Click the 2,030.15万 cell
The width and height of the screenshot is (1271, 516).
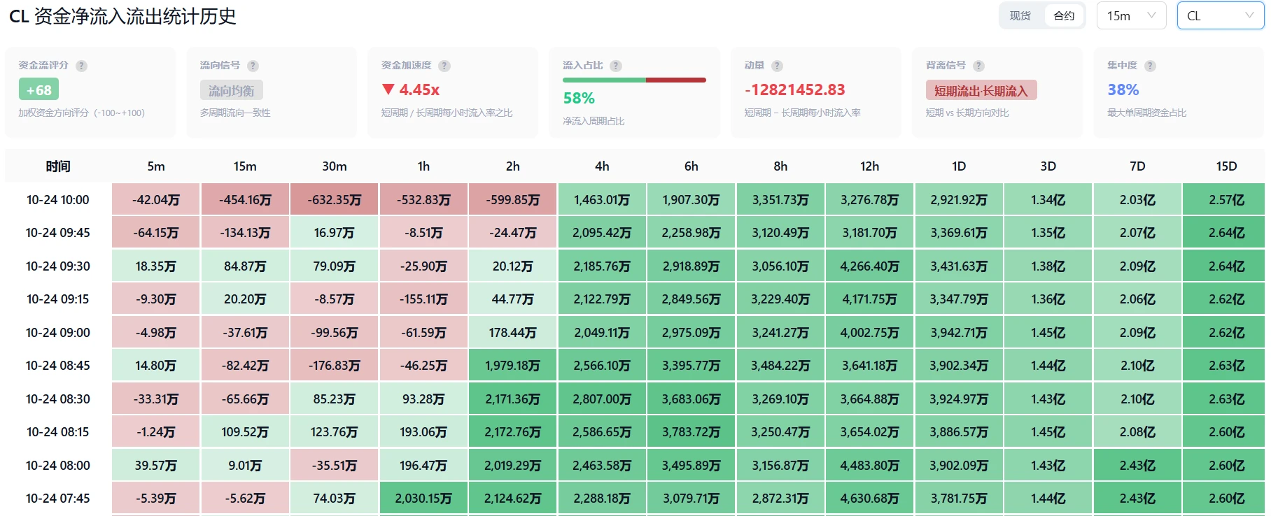coord(423,499)
